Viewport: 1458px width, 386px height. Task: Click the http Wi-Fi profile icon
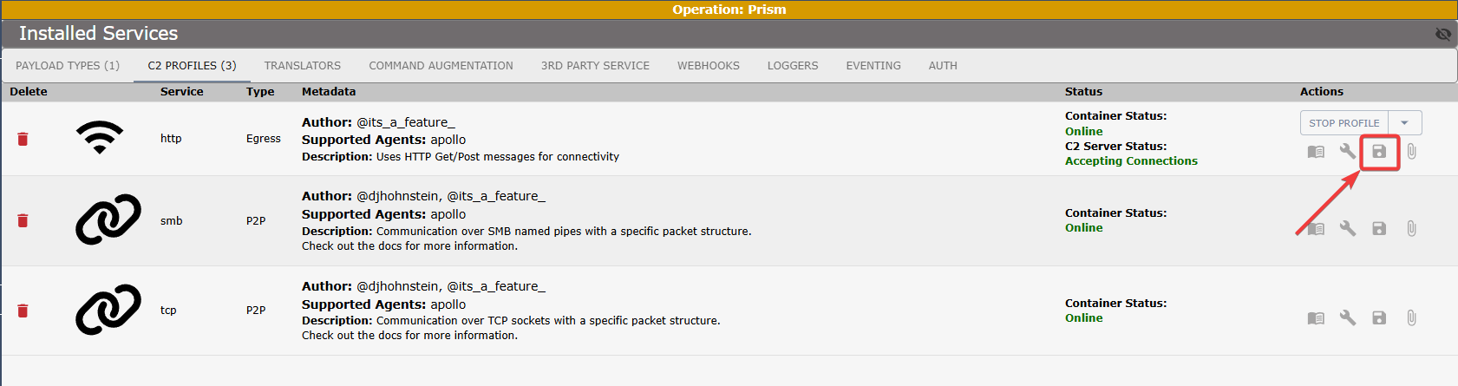pyautogui.click(x=100, y=137)
